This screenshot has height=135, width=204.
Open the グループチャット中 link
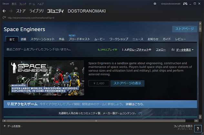140,50
